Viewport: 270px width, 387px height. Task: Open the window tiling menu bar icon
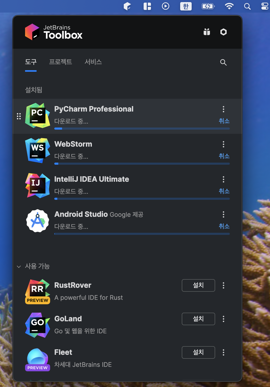click(x=147, y=6)
